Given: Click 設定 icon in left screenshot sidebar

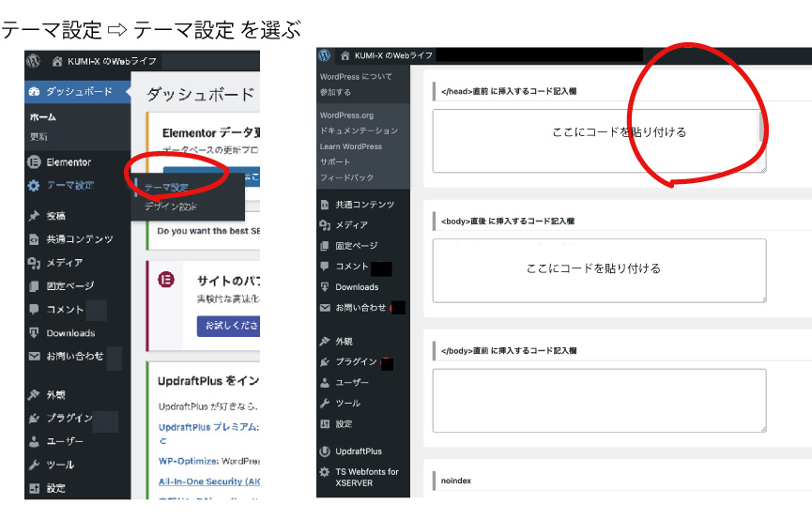Looking at the screenshot, I should (34, 488).
